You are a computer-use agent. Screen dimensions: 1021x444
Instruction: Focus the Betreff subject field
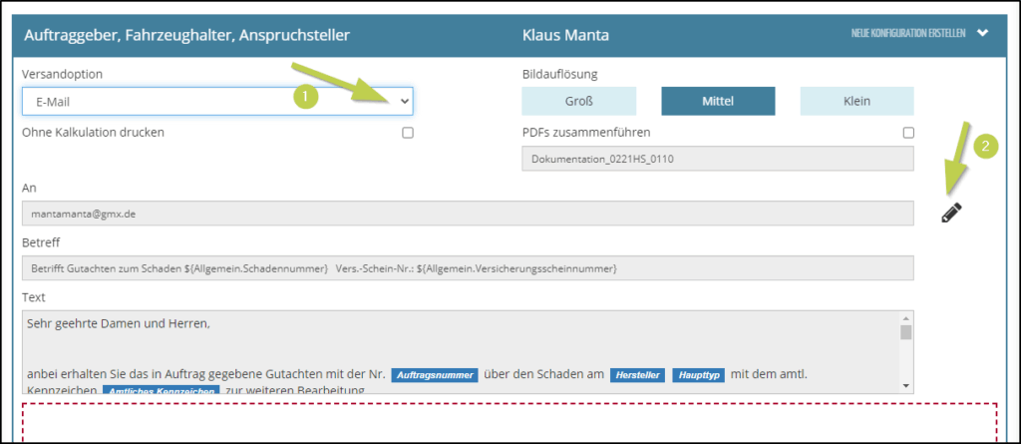[467, 268]
